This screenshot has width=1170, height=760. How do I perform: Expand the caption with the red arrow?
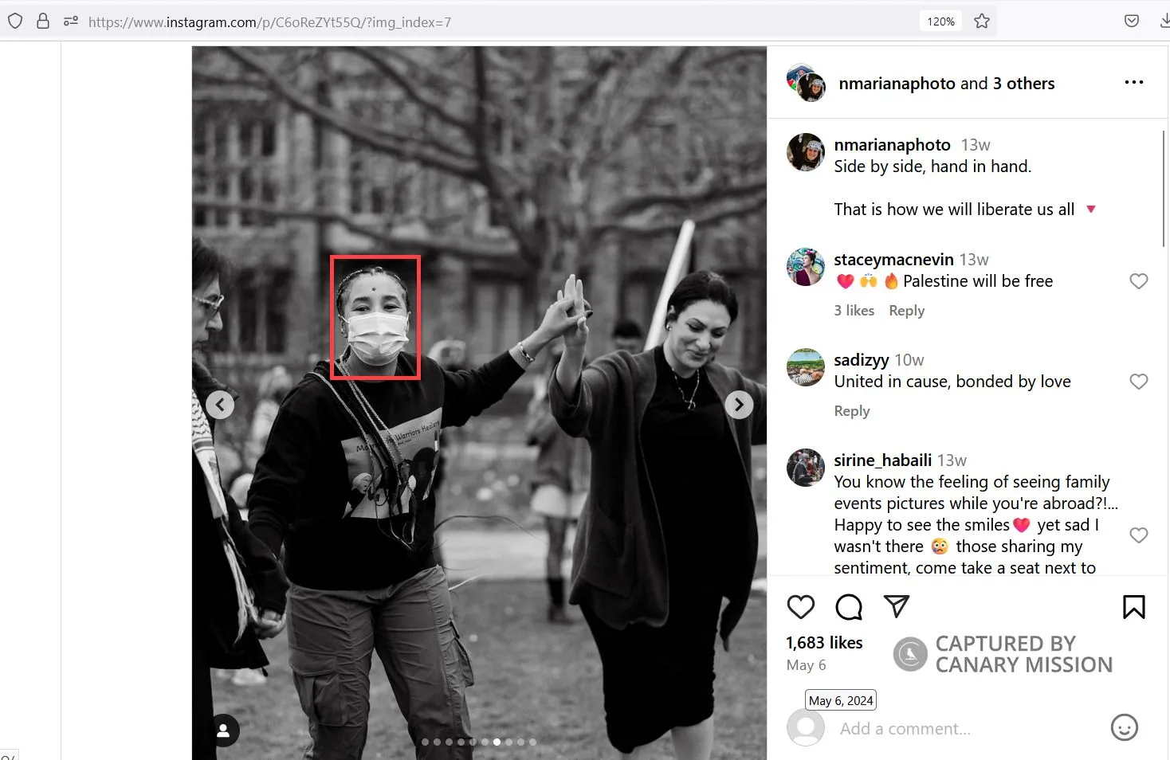coord(1091,209)
